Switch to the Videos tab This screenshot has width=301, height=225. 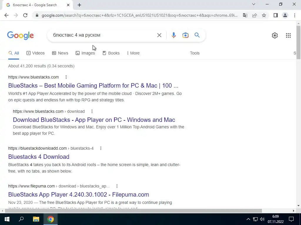[x=36, y=53]
